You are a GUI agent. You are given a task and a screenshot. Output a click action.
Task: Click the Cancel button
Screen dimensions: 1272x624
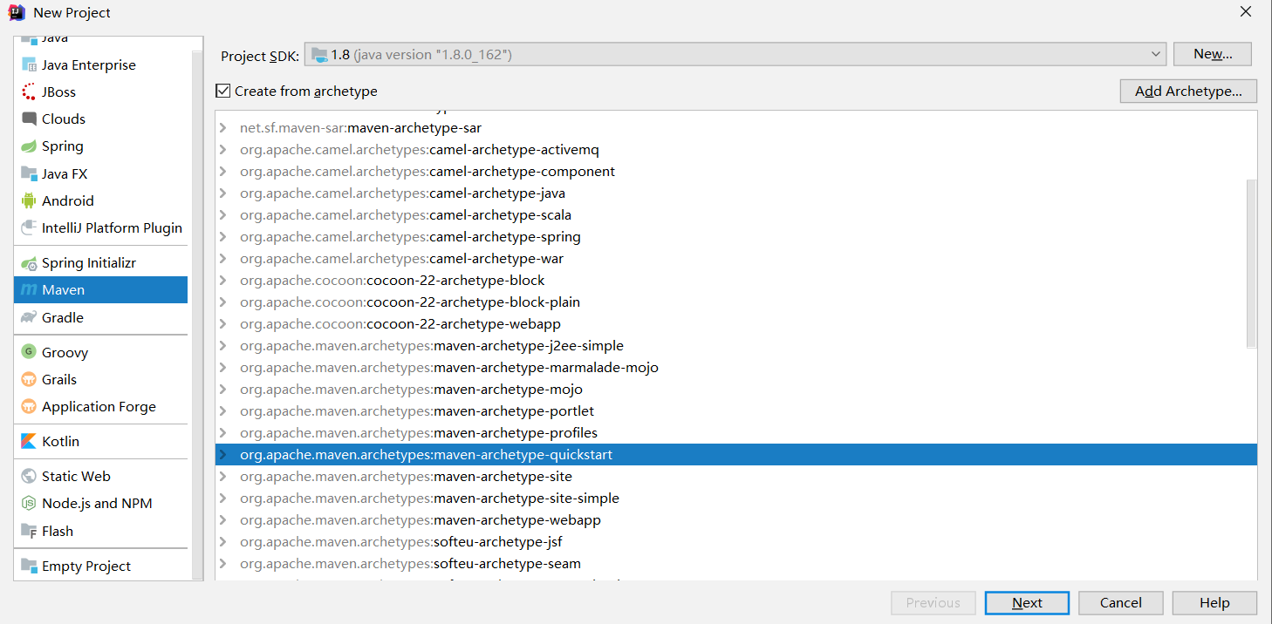pos(1121,603)
